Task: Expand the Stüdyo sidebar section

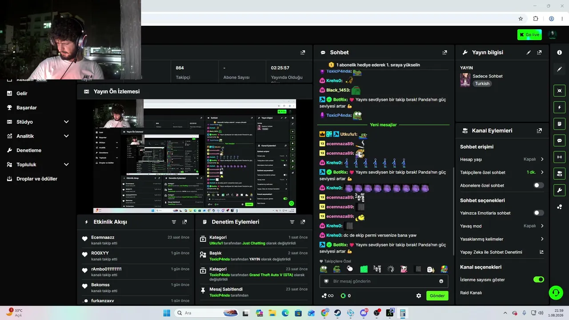Action: click(x=66, y=122)
